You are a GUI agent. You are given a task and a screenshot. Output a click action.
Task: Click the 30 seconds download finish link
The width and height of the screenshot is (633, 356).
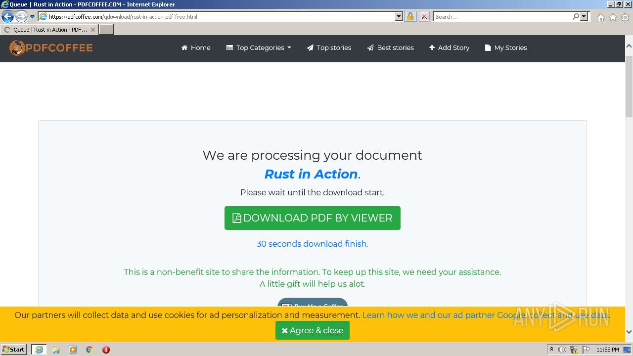313,244
